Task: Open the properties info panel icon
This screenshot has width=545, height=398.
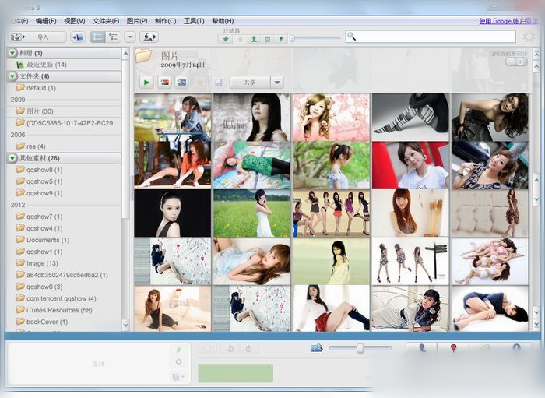Action: pyautogui.click(x=516, y=347)
